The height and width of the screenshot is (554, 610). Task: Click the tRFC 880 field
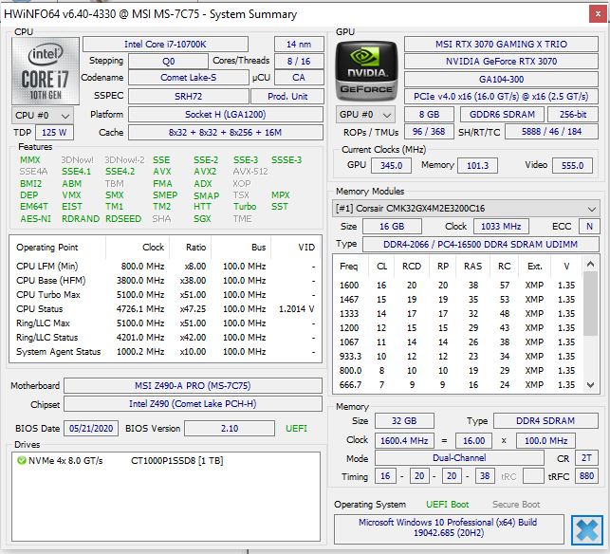coord(586,476)
